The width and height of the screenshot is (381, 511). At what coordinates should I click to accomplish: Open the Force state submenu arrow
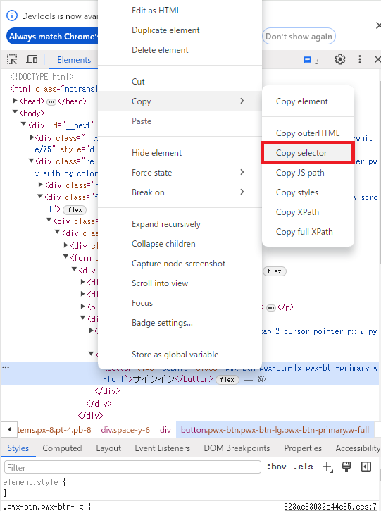[x=242, y=172]
